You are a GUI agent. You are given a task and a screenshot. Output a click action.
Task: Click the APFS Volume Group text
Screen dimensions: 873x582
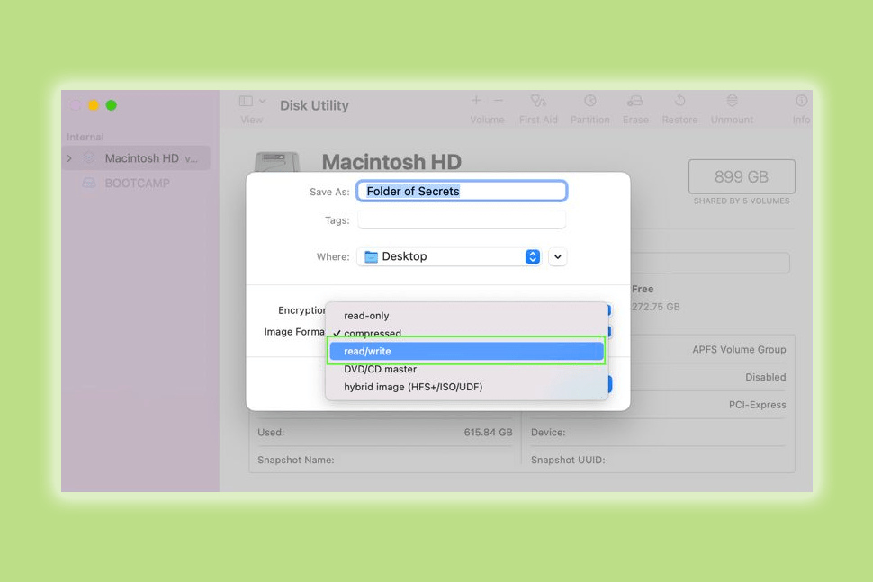[739, 349]
